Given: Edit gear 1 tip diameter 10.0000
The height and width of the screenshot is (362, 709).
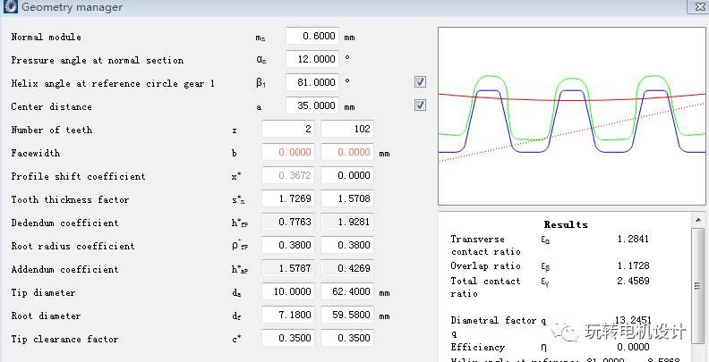Looking at the screenshot, I should (288, 291).
